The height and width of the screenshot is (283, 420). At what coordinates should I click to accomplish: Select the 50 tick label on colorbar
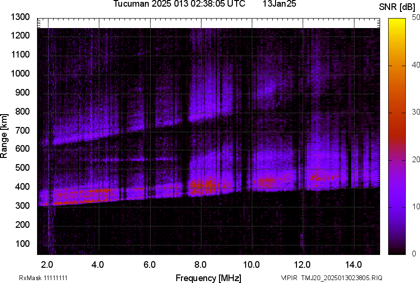[x=416, y=17]
